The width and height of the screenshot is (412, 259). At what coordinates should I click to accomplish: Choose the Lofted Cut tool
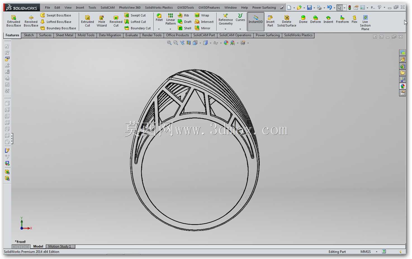coord(135,22)
